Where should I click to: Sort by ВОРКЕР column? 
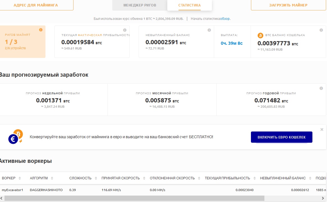(20, 178)
